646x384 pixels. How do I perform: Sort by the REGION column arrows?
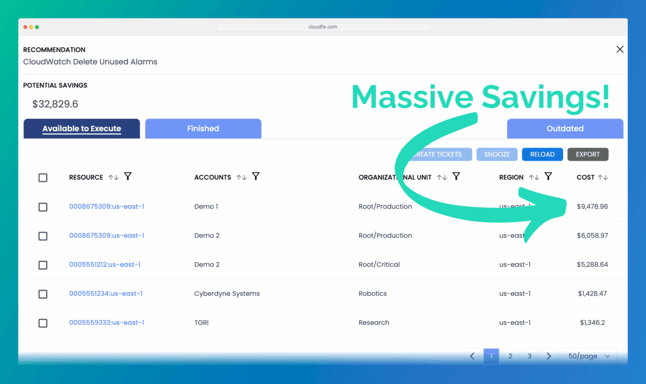pyautogui.click(x=533, y=177)
